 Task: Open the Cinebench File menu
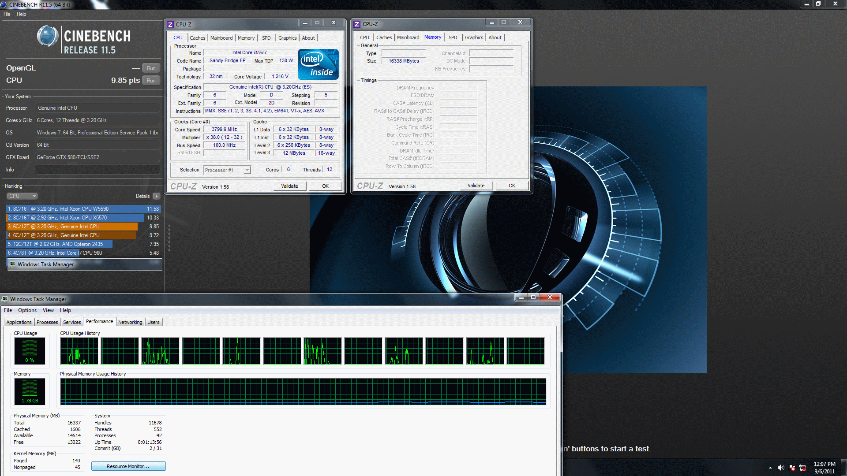coord(7,14)
